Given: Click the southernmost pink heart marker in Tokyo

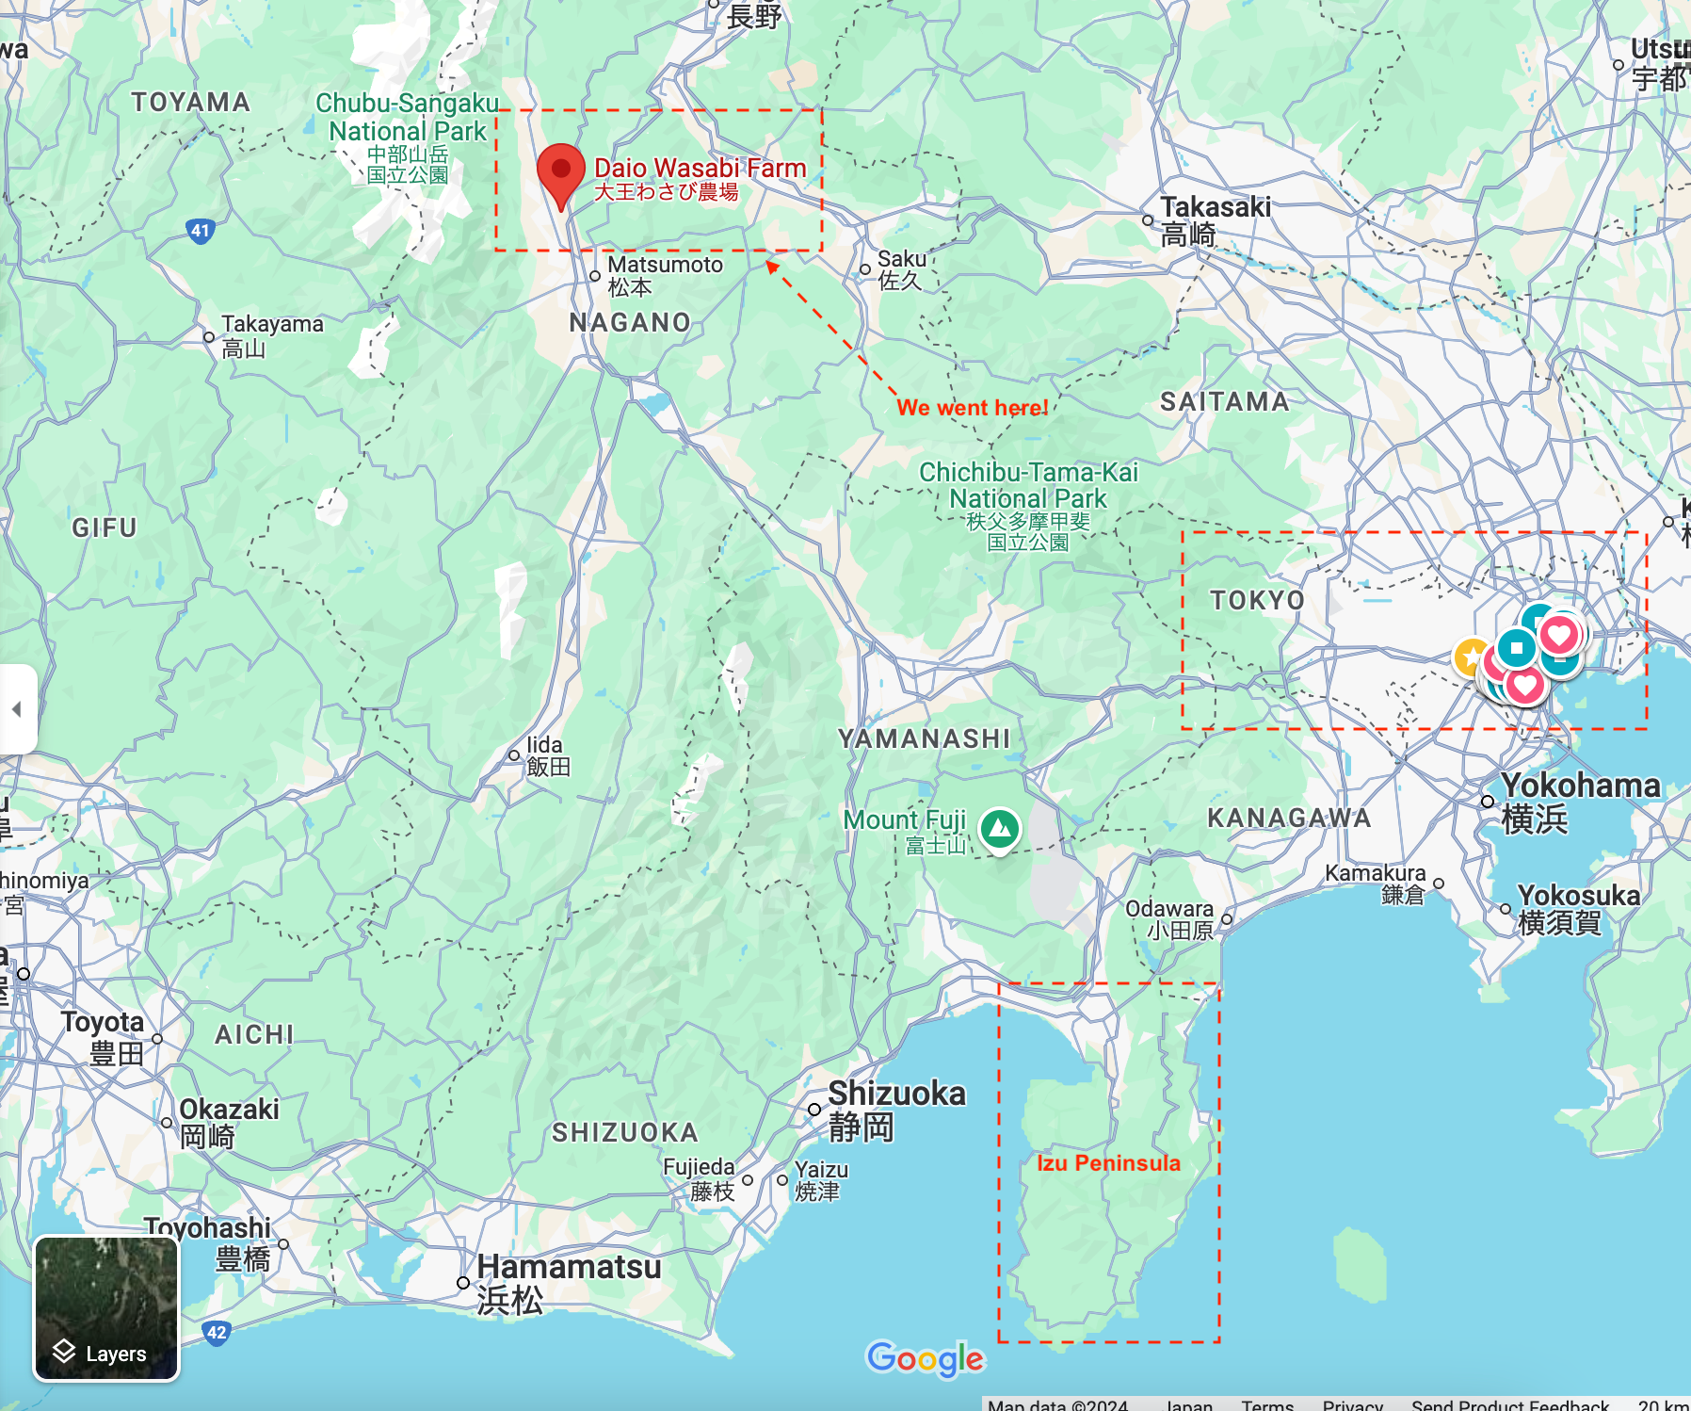Looking at the screenshot, I should tap(1525, 684).
